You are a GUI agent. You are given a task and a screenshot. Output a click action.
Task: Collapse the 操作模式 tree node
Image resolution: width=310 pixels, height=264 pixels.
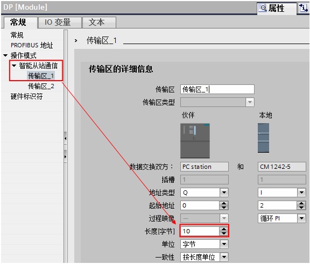click(5, 55)
